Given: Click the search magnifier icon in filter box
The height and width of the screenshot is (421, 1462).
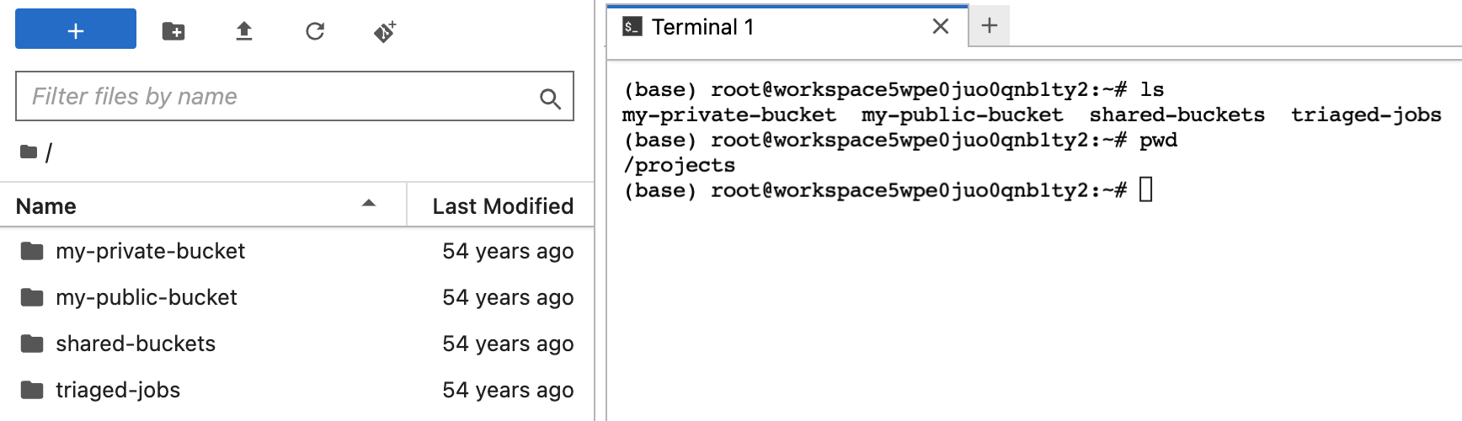Looking at the screenshot, I should tap(550, 99).
